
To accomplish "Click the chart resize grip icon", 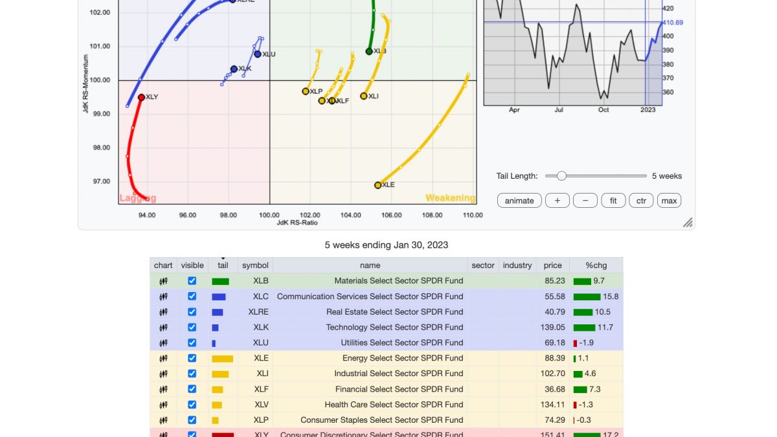I will (x=688, y=222).
